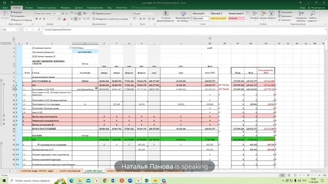Apply the red font color

click(x=65, y=19)
